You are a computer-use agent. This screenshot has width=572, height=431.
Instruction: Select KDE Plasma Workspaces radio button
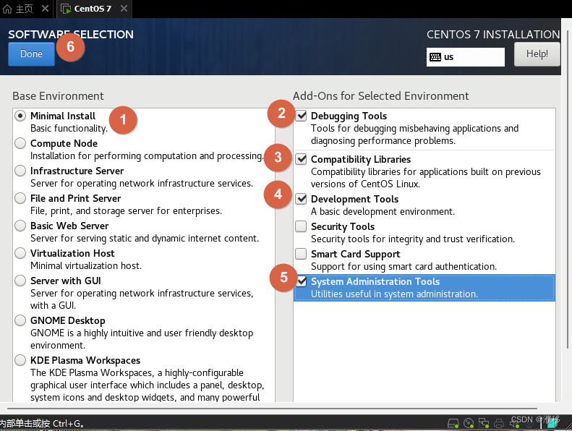20,360
